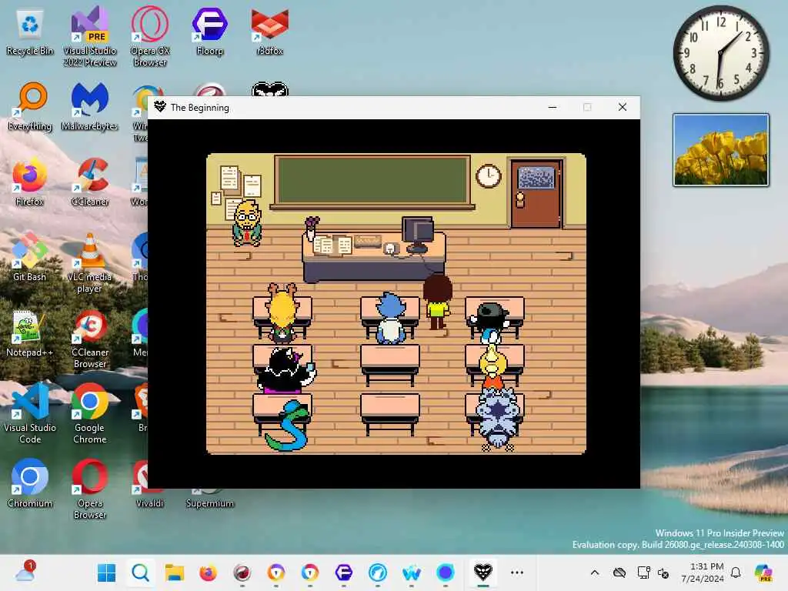The height and width of the screenshot is (591, 788).
Task: Open the weather widget on the taskbar
Action: [x=25, y=573]
